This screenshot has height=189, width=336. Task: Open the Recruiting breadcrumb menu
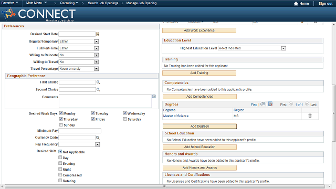[69, 3]
